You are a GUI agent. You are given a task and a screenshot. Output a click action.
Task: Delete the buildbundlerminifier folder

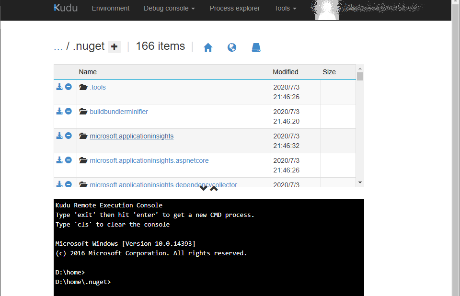click(69, 111)
